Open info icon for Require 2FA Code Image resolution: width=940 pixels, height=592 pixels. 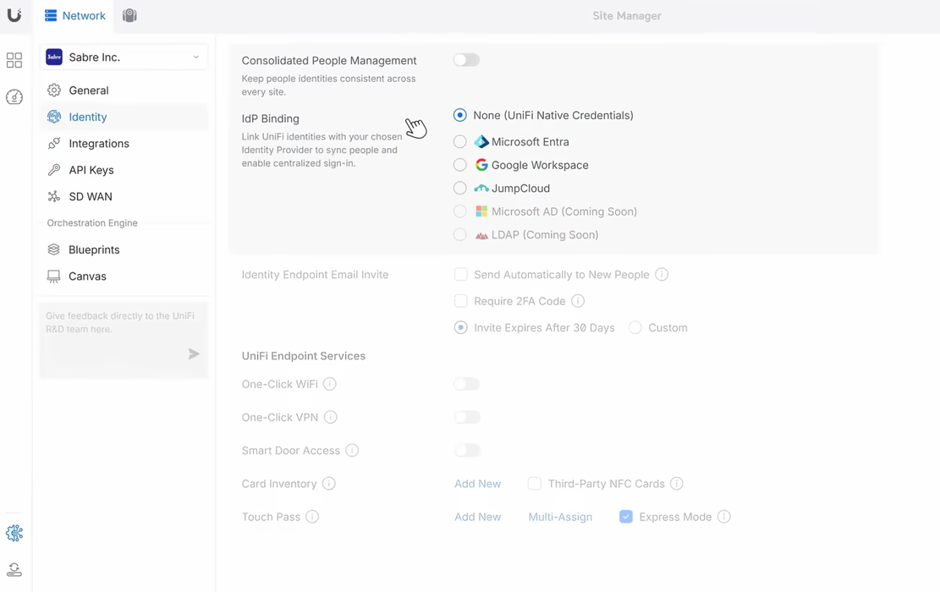pyautogui.click(x=577, y=301)
